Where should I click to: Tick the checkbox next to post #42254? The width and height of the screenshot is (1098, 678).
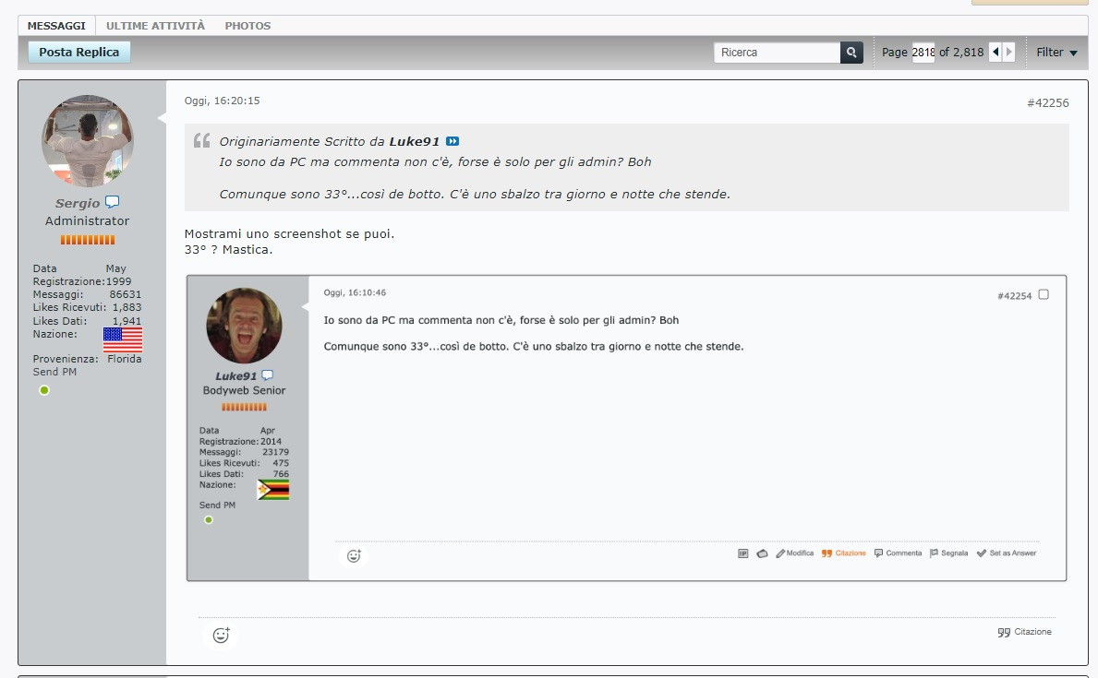coord(1044,295)
